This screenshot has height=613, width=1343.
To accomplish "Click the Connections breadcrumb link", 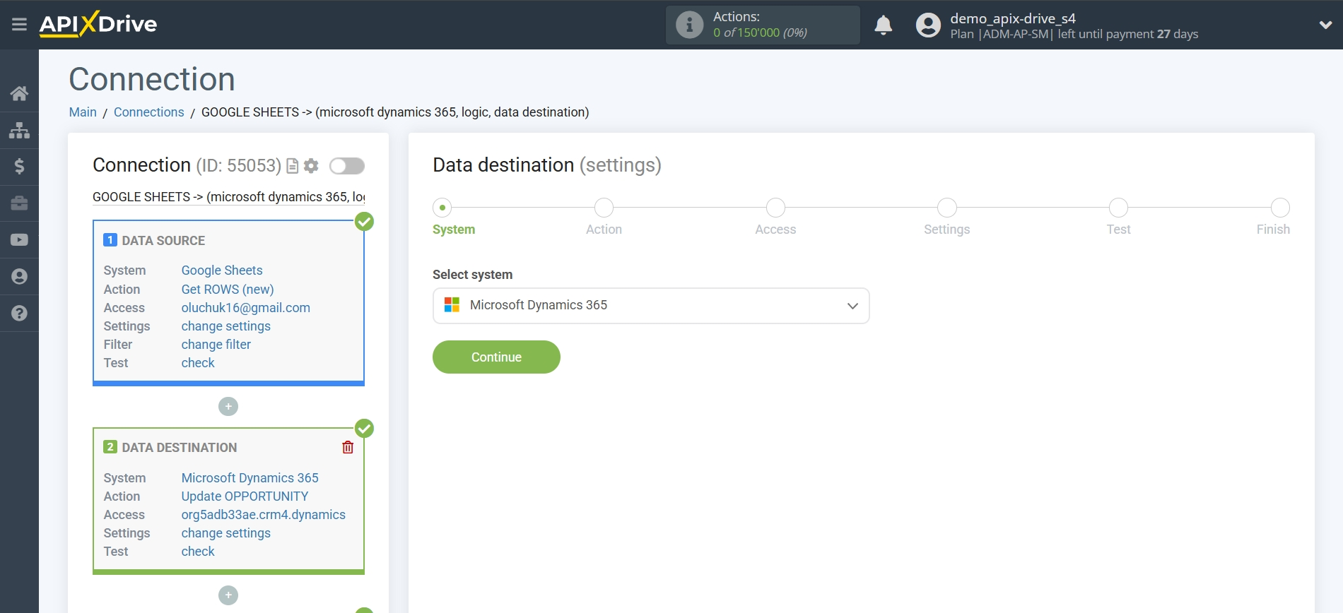I will 148,112.
